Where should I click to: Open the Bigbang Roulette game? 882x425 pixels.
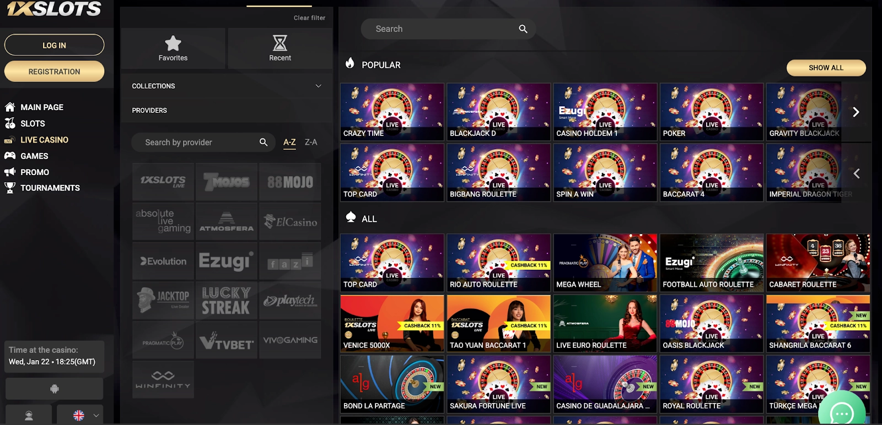[498, 172]
